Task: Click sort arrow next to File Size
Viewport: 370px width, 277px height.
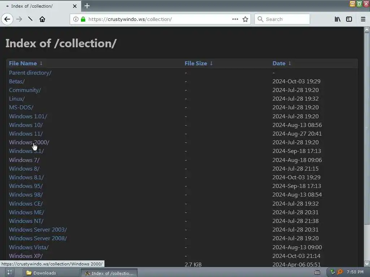Action: pos(211,63)
